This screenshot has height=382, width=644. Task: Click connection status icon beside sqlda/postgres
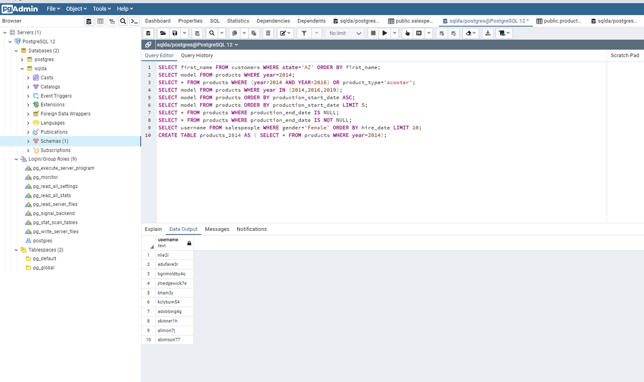149,44
